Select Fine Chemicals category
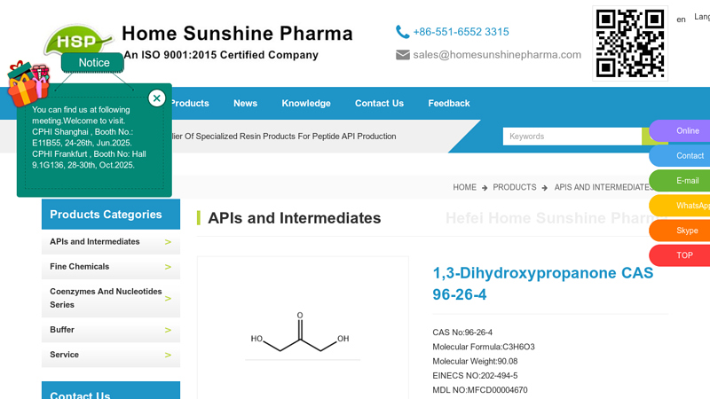Viewport: 710px width, 399px height. (79, 267)
